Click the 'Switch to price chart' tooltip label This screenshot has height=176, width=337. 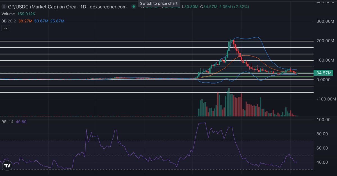159,3
